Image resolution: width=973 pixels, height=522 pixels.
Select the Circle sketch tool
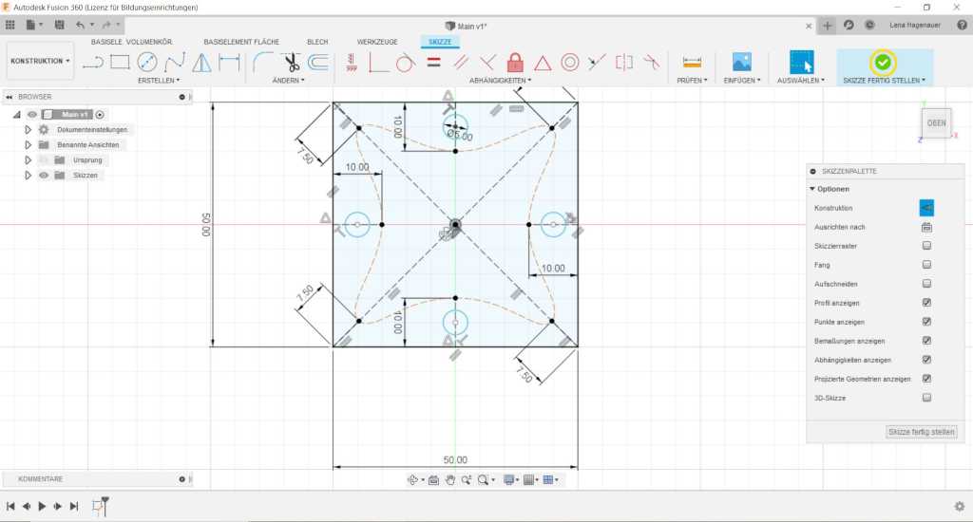point(147,62)
